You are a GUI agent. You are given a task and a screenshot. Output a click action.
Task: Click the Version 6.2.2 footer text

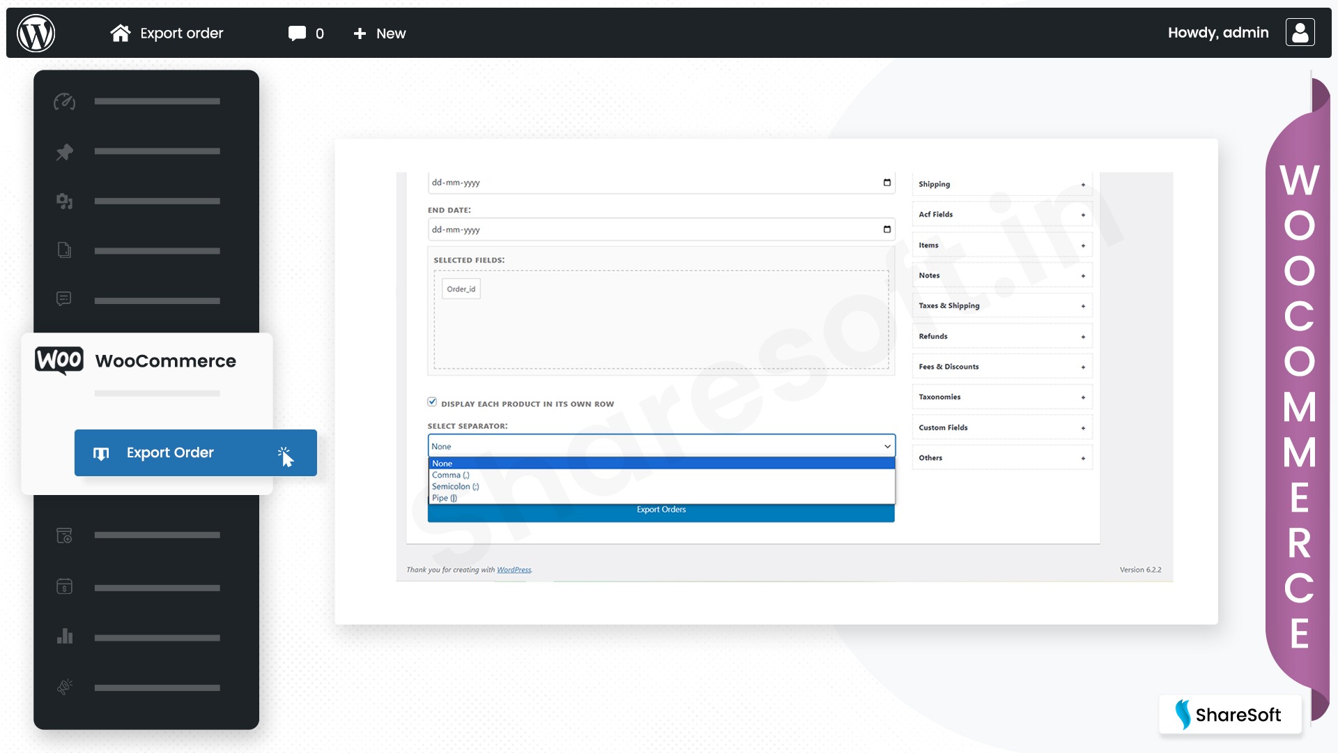(x=1140, y=570)
